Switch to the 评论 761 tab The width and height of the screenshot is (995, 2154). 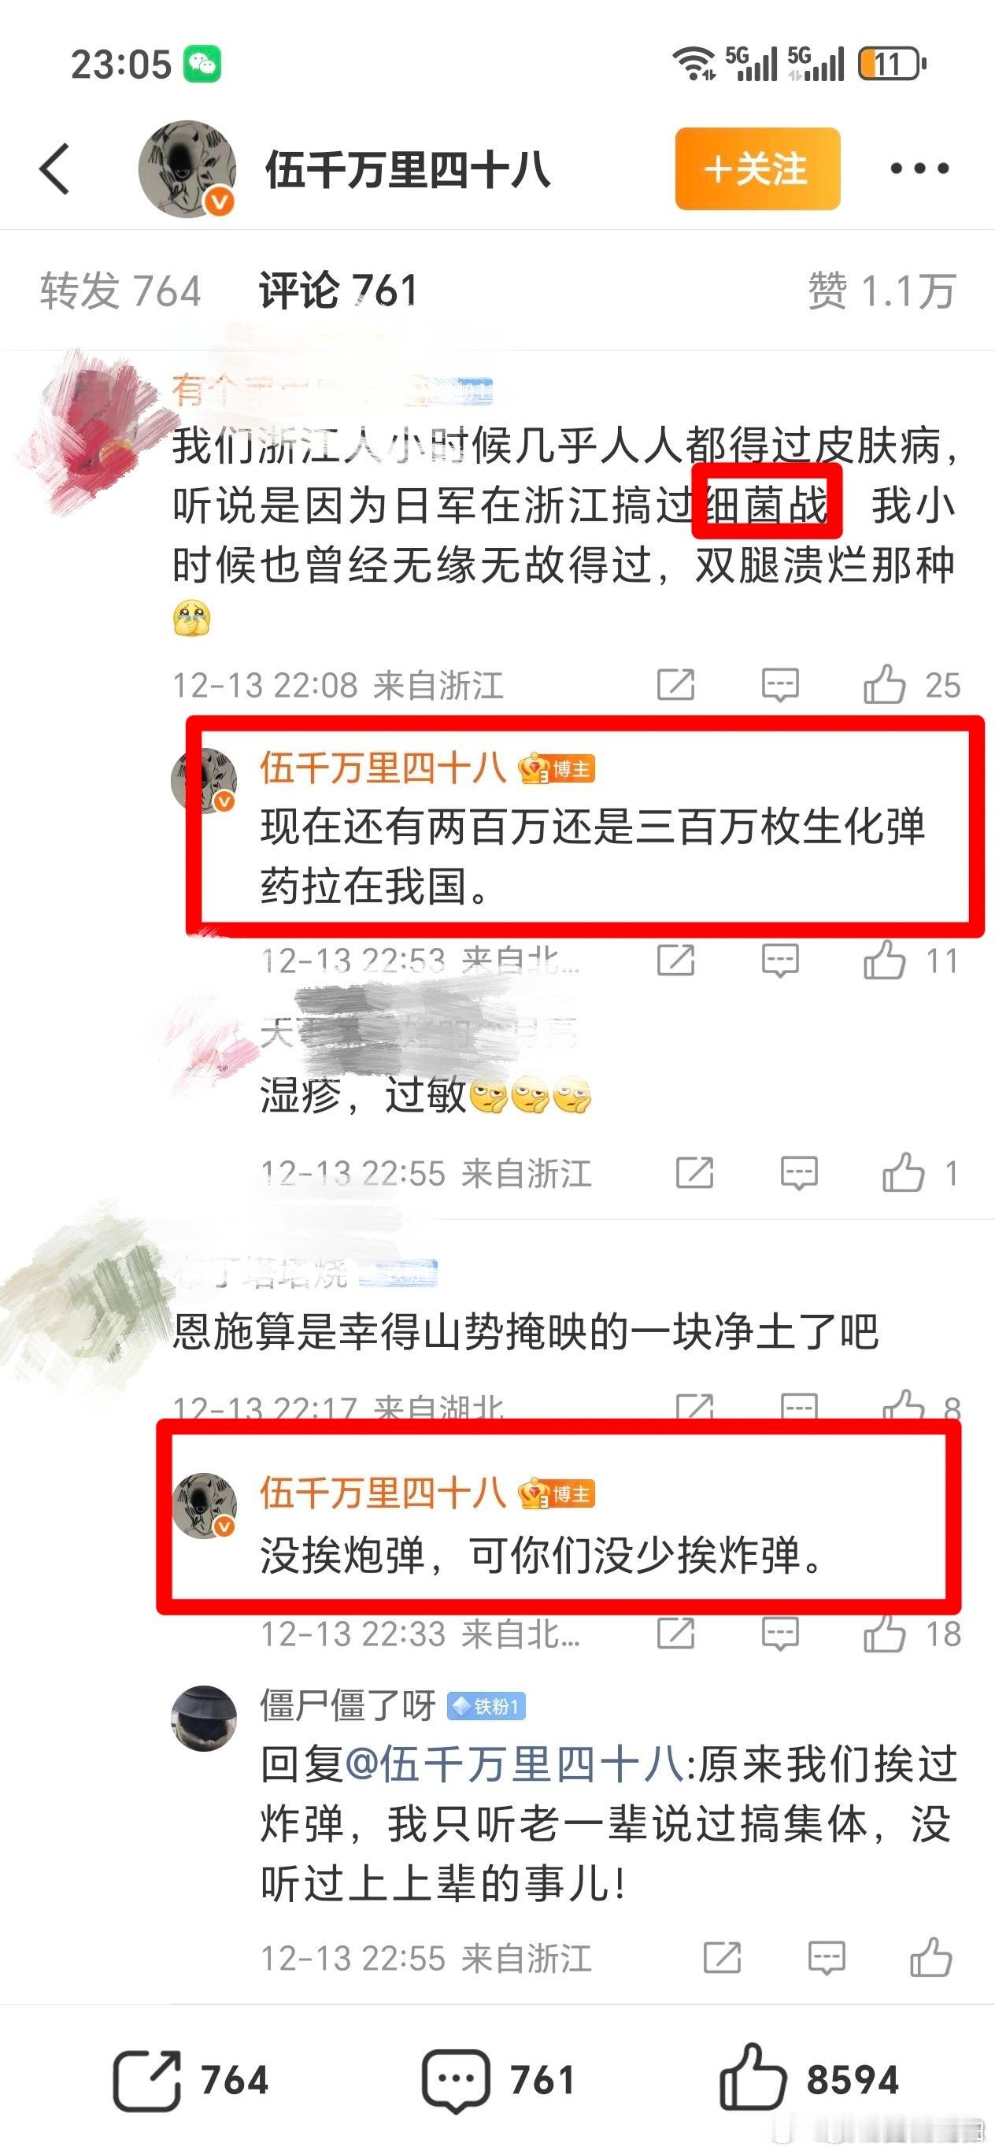[x=338, y=291]
